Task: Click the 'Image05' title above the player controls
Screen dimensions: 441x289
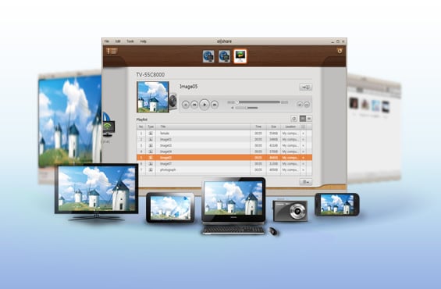Action: tap(189, 87)
